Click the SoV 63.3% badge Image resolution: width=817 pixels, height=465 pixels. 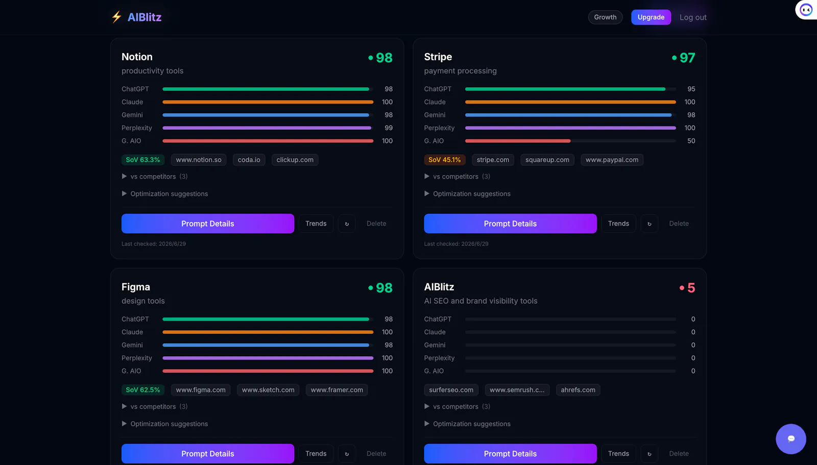143,160
